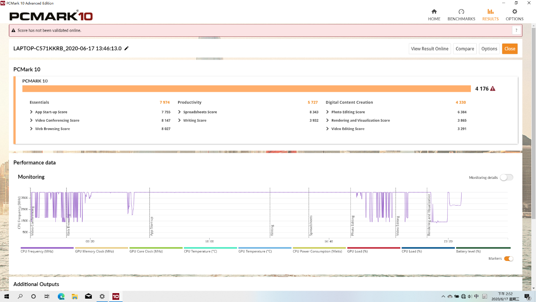
Task: Click the Essentials score 7 974
Action: (x=165, y=102)
